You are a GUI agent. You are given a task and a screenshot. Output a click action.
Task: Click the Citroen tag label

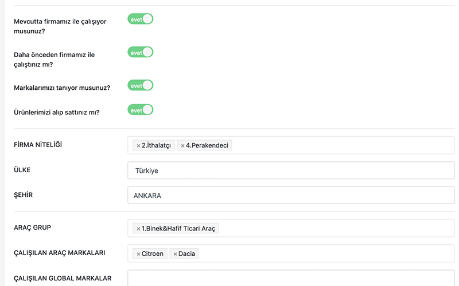point(153,254)
